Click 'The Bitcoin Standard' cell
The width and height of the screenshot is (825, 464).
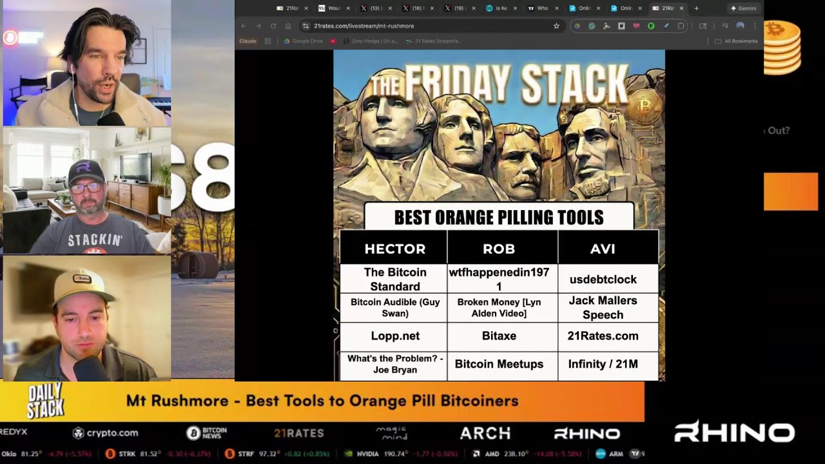[x=395, y=279]
